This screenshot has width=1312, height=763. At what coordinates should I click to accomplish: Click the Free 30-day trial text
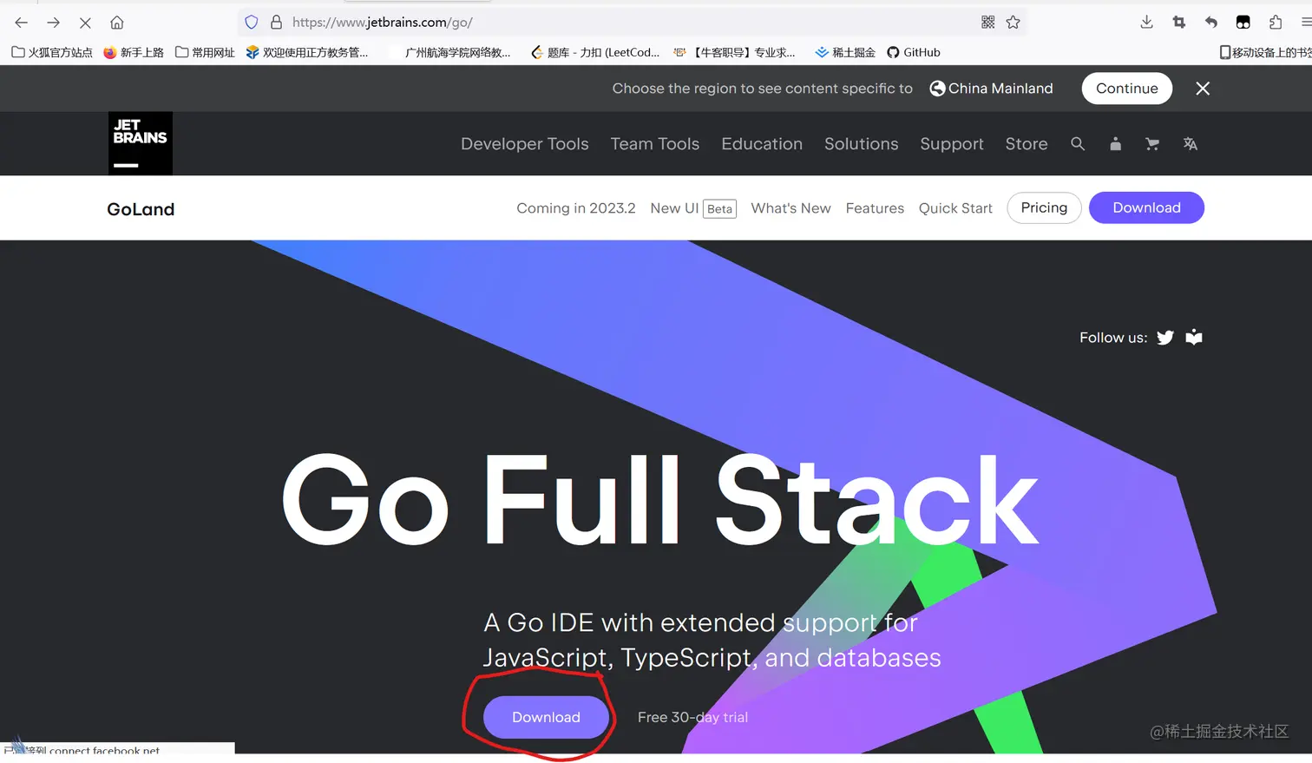point(692,717)
